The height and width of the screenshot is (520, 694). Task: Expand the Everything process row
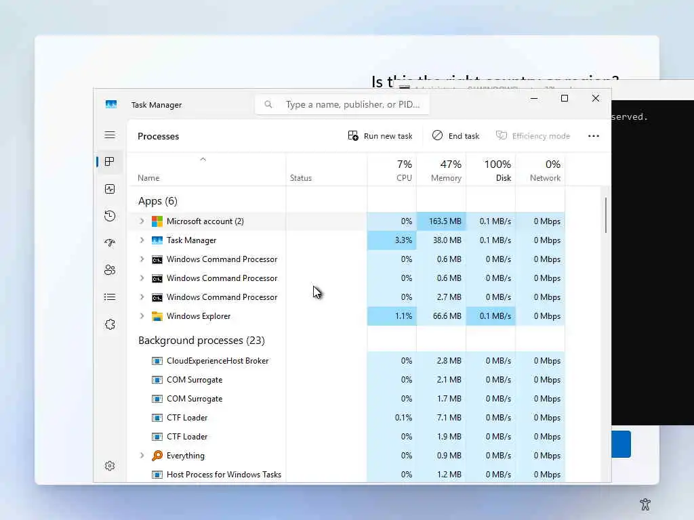142,456
